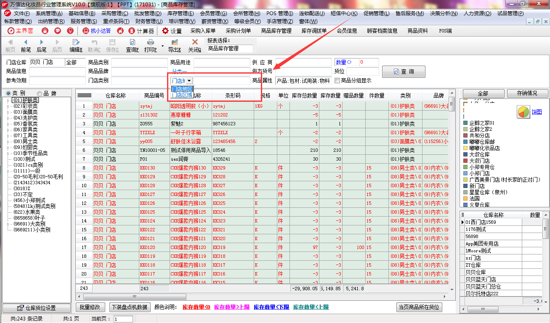Select the (01)护肤类 tree item

(25, 101)
